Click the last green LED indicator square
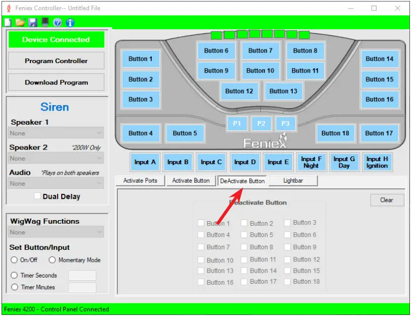This screenshot has height=317, width=413. [x=304, y=35]
